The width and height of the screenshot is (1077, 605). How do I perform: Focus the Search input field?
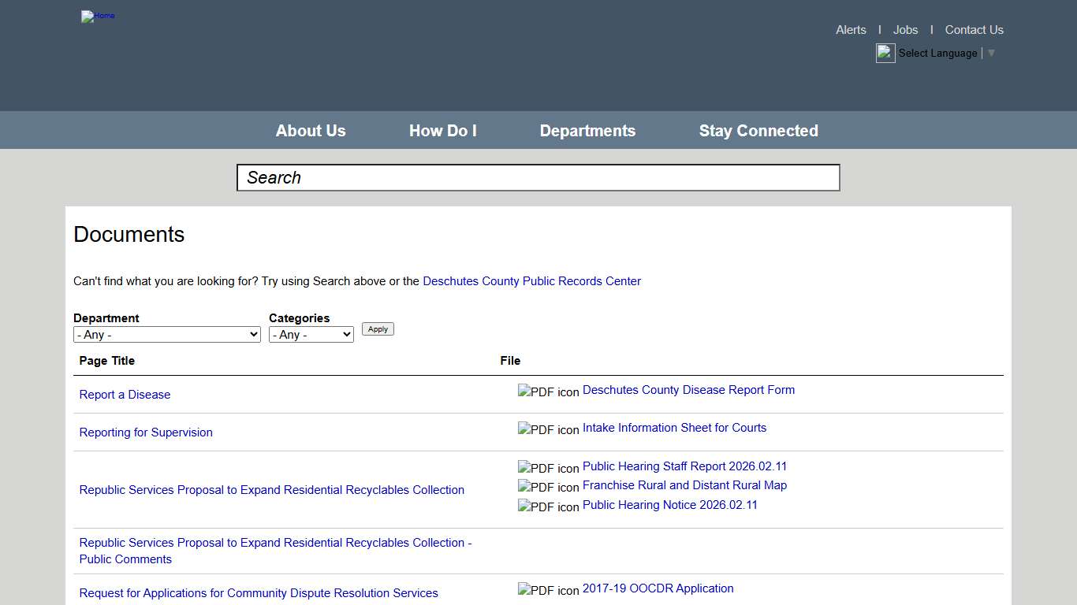tap(538, 178)
